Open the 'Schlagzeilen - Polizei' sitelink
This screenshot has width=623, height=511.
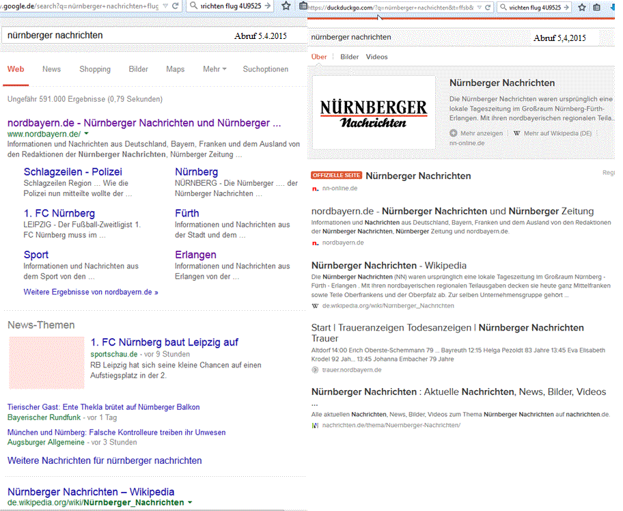(72, 172)
